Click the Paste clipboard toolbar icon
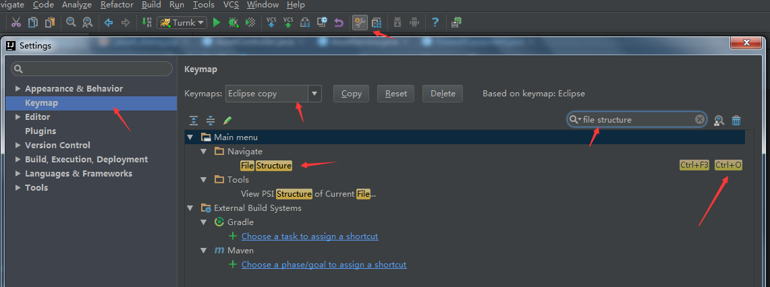Viewport: 770px width, 287px height. pos(49,22)
